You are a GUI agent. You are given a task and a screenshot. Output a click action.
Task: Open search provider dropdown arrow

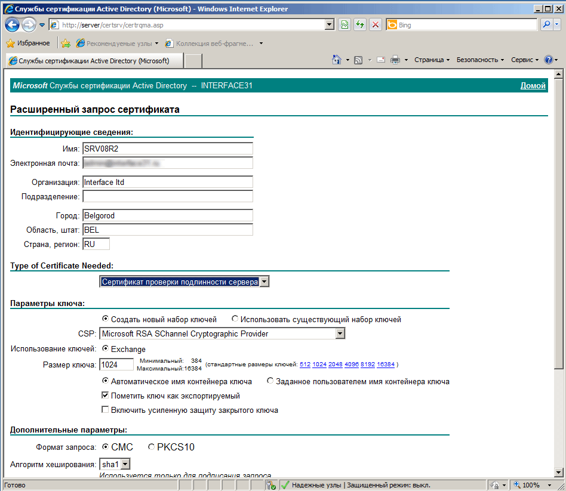(x=556, y=24)
